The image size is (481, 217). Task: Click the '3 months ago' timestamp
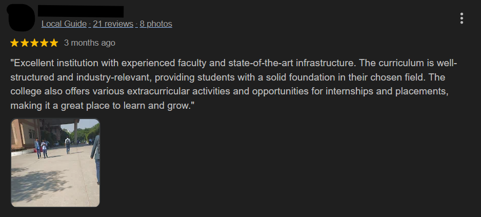90,43
